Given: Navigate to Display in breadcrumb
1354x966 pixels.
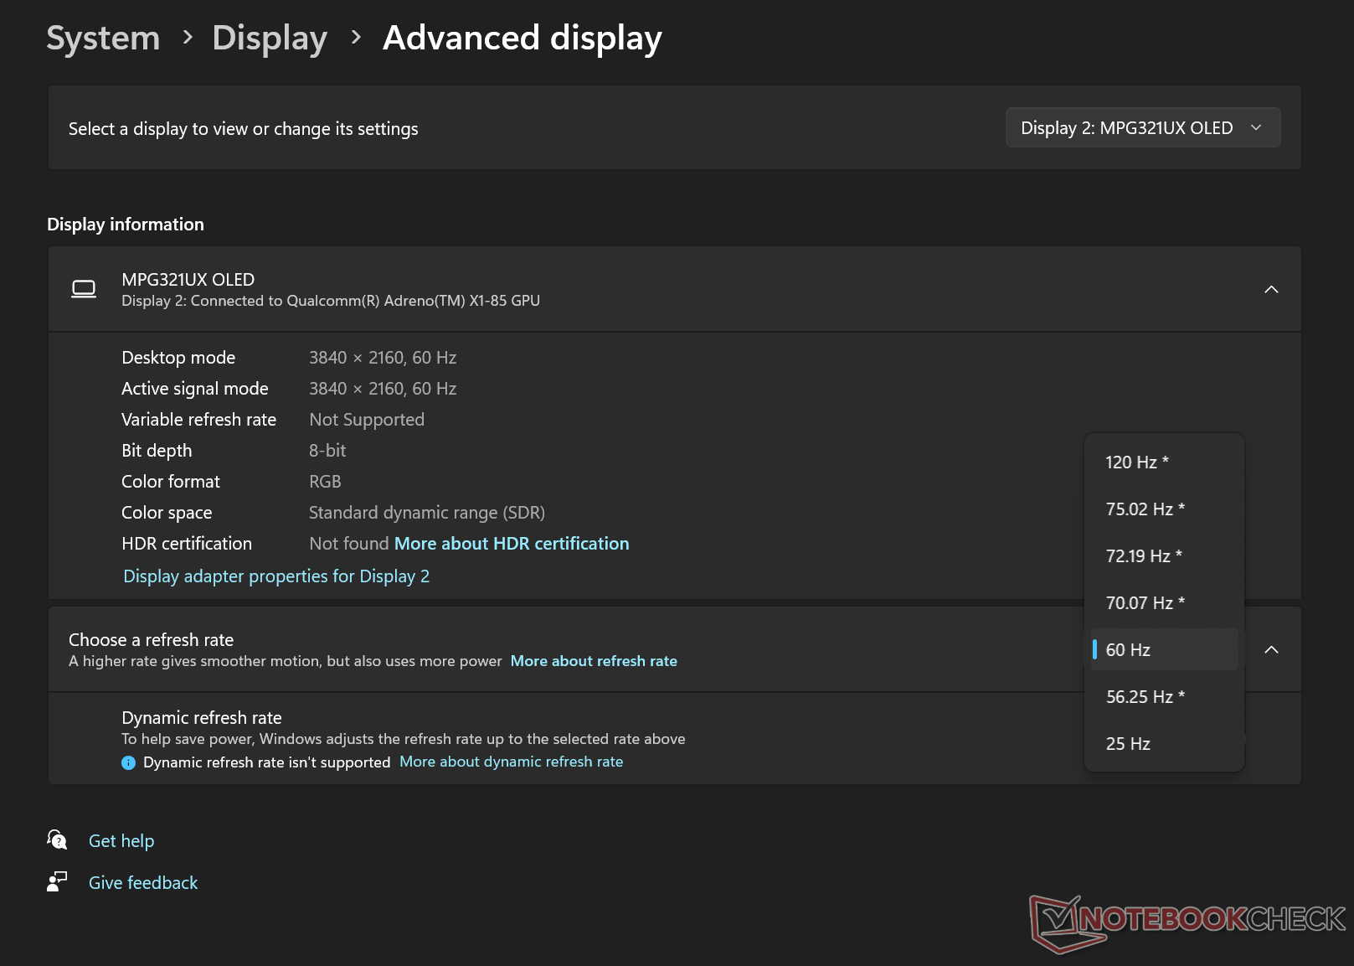Looking at the screenshot, I should click(x=270, y=39).
